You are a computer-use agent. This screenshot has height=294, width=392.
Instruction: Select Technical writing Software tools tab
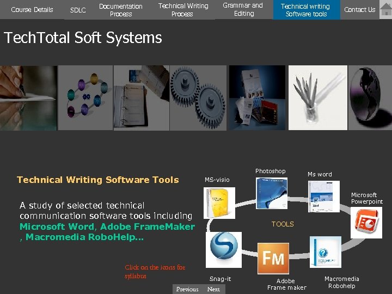click(306, 10)
